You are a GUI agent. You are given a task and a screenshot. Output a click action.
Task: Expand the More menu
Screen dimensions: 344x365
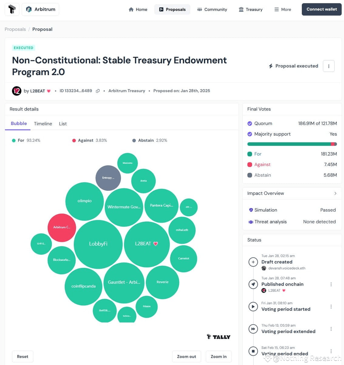point(283,9)
